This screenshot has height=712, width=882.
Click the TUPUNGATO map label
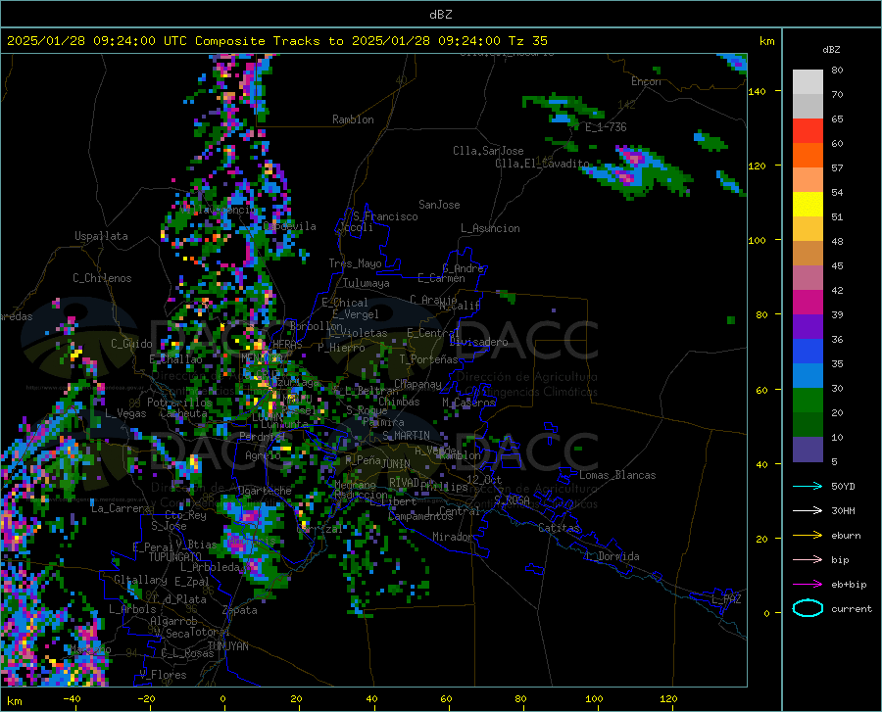point(175,557)
